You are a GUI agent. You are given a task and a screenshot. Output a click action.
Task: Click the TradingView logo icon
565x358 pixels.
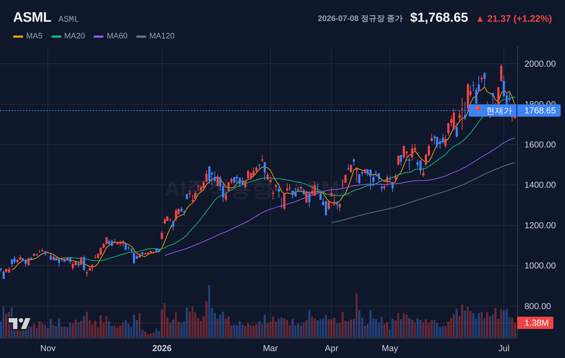(x=19, y=324)
